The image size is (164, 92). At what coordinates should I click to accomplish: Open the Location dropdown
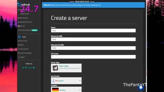coord(66,89)
